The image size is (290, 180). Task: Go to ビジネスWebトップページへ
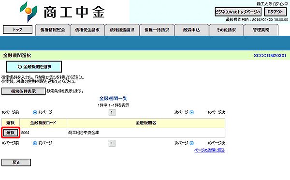click(x=238, y=12)
